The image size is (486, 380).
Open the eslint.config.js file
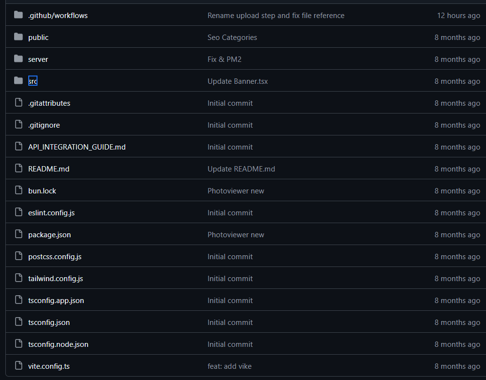pos(51,213)
